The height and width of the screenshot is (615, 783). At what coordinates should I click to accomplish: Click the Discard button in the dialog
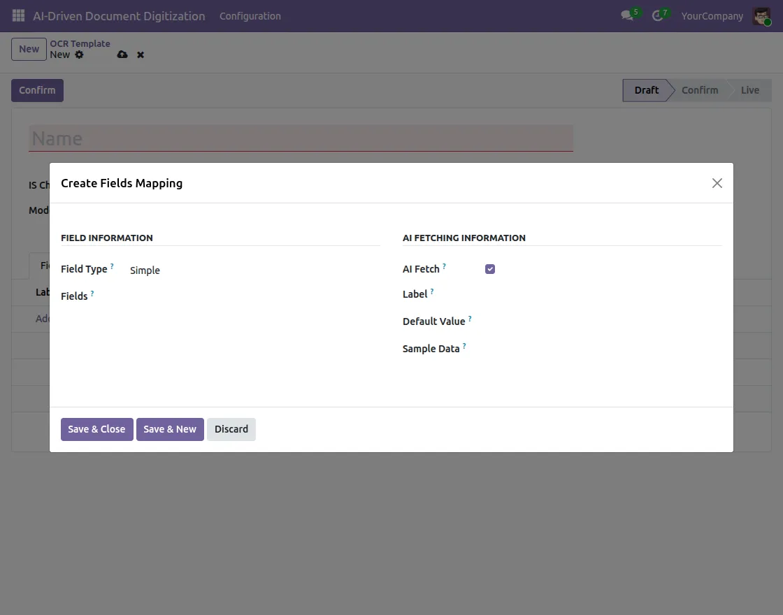coord(231,429)
